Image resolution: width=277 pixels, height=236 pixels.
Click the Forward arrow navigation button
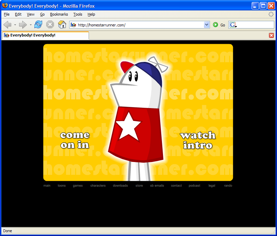23,25
